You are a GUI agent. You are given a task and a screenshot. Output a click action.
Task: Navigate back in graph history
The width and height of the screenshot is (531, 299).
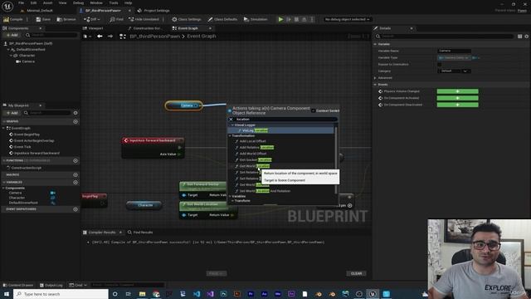point(100,37)
